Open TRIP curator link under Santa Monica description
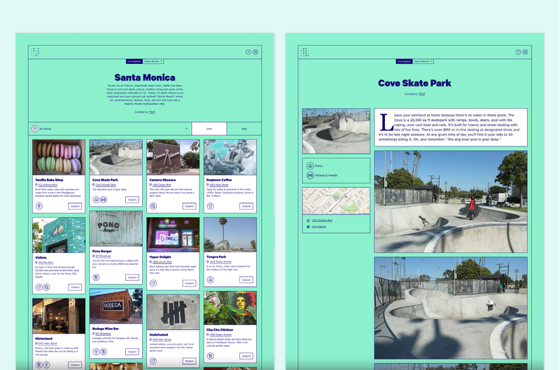Screen dimensions: 560x370 click(x=152, y=112)
